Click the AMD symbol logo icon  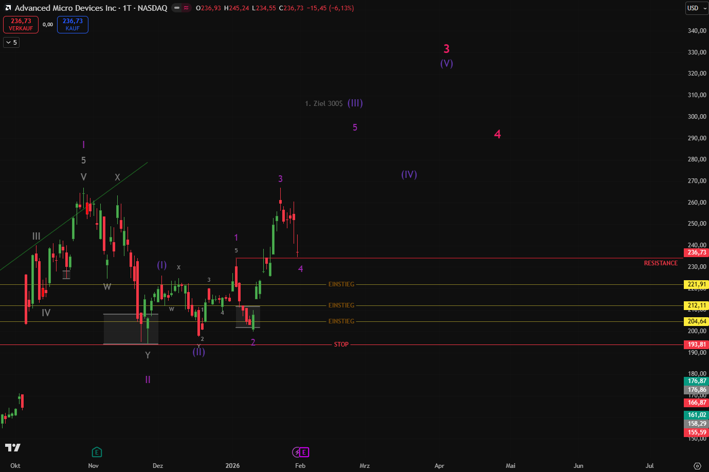pos(8,8)
